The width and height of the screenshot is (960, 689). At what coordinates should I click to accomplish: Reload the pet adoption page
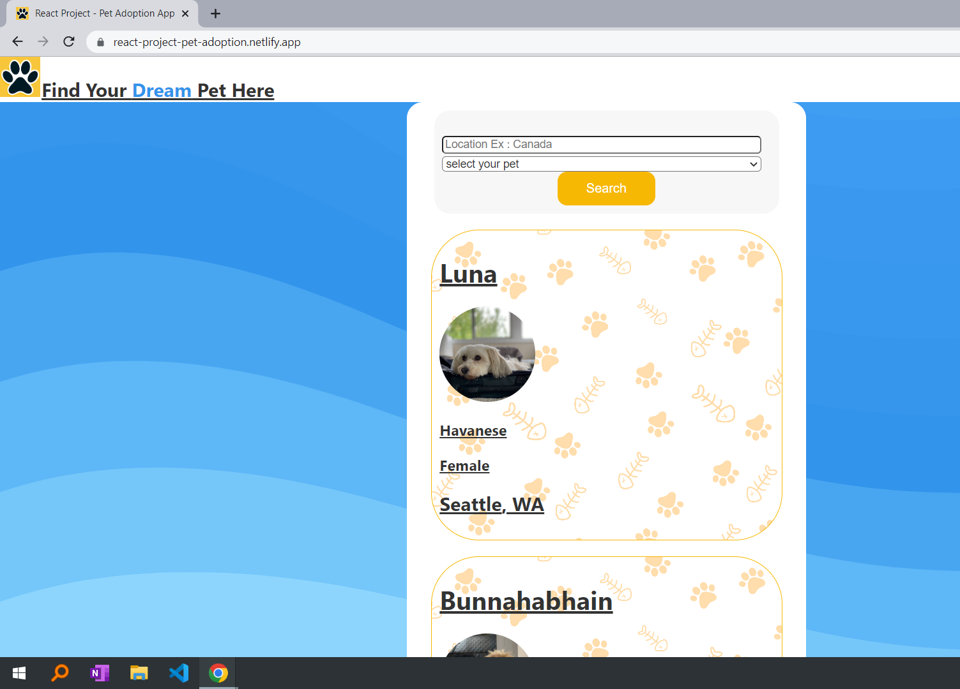coord(69,41)
